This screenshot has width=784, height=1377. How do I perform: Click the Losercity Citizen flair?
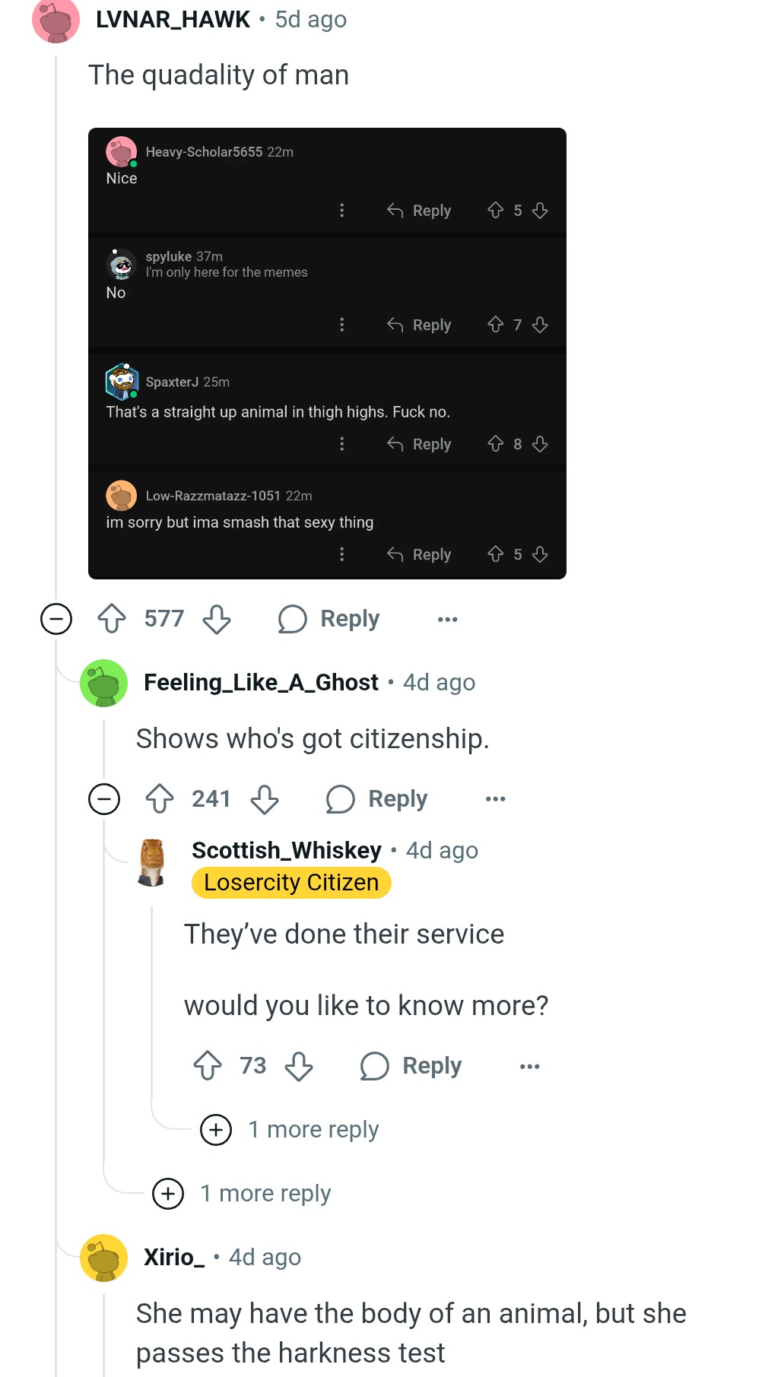click(291, 883)
